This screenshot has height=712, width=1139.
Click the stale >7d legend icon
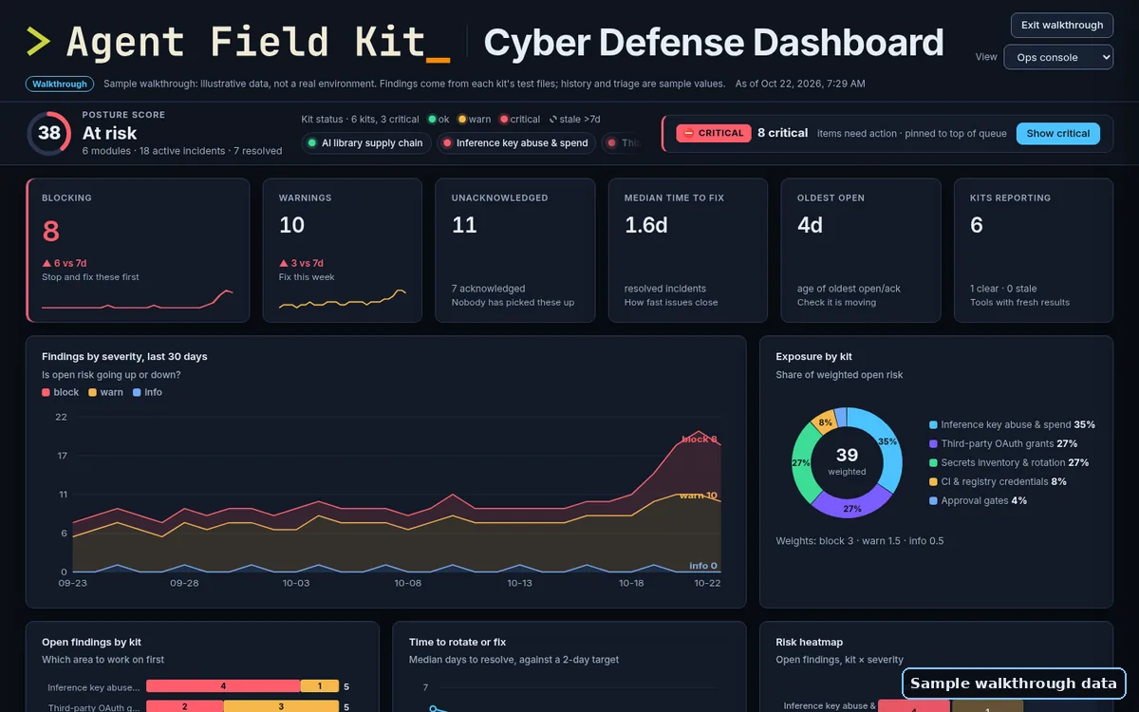click(x=553, y=120)
